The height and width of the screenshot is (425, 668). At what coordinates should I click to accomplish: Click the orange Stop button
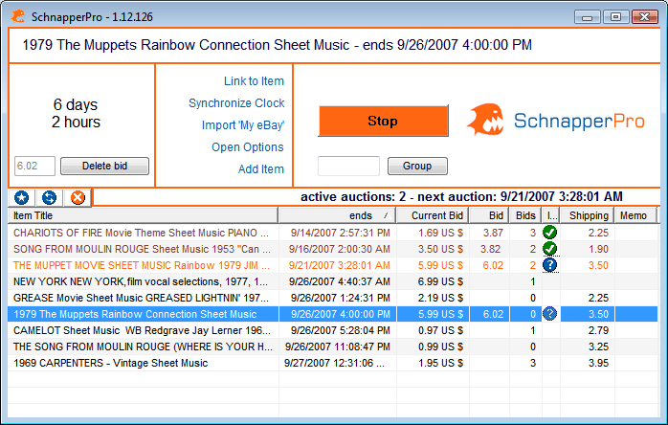point(383,121)
